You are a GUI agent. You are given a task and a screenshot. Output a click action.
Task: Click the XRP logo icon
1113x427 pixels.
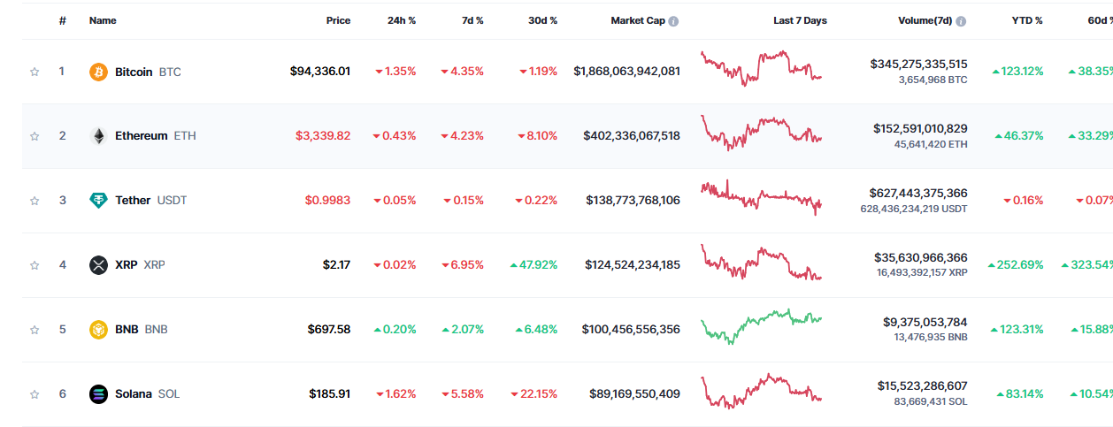(98, 265)
